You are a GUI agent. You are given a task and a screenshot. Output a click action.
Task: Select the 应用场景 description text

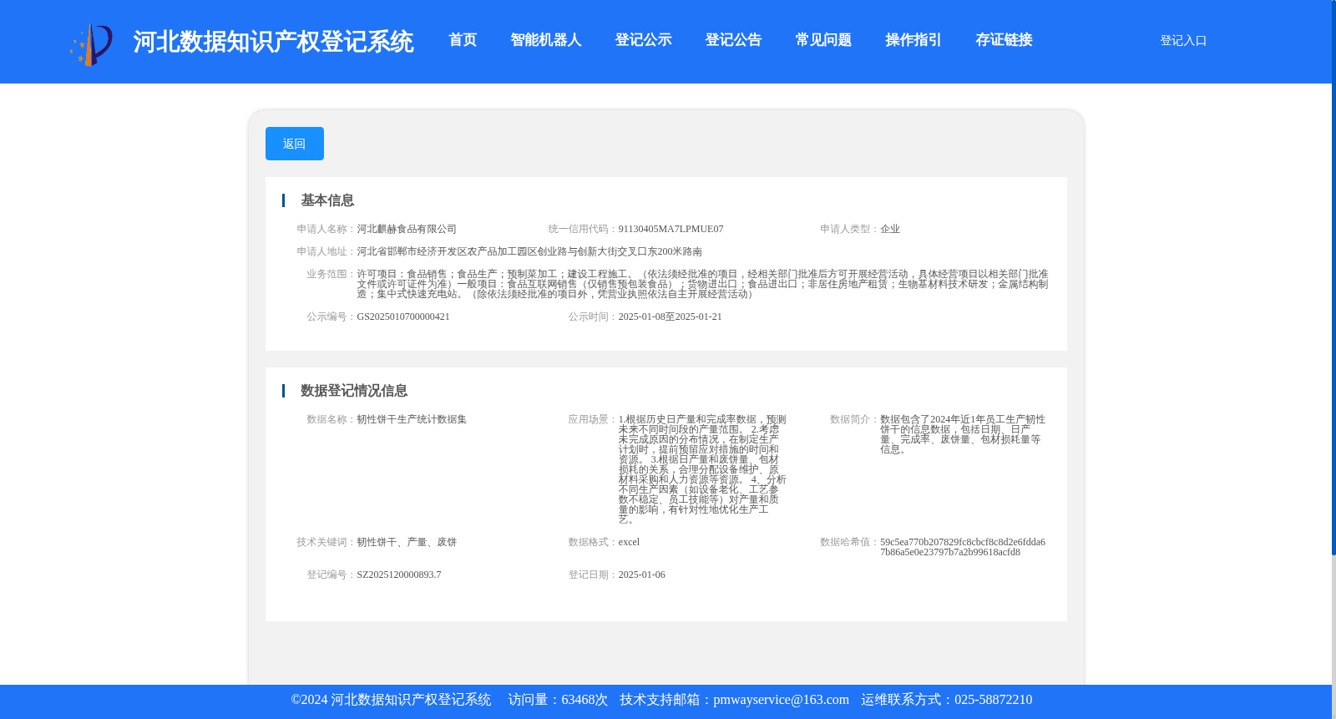[x=702, y=469]
